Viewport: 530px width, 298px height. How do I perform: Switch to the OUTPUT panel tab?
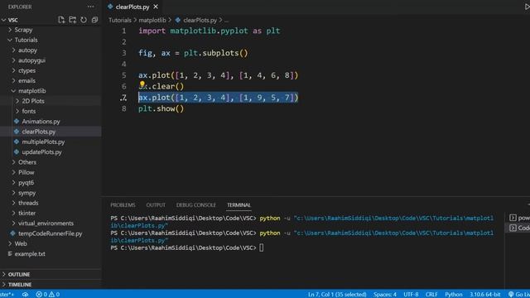click(x=156, y=205)
